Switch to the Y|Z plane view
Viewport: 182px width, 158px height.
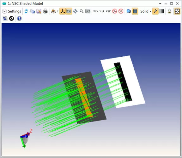tap(102, 11)
